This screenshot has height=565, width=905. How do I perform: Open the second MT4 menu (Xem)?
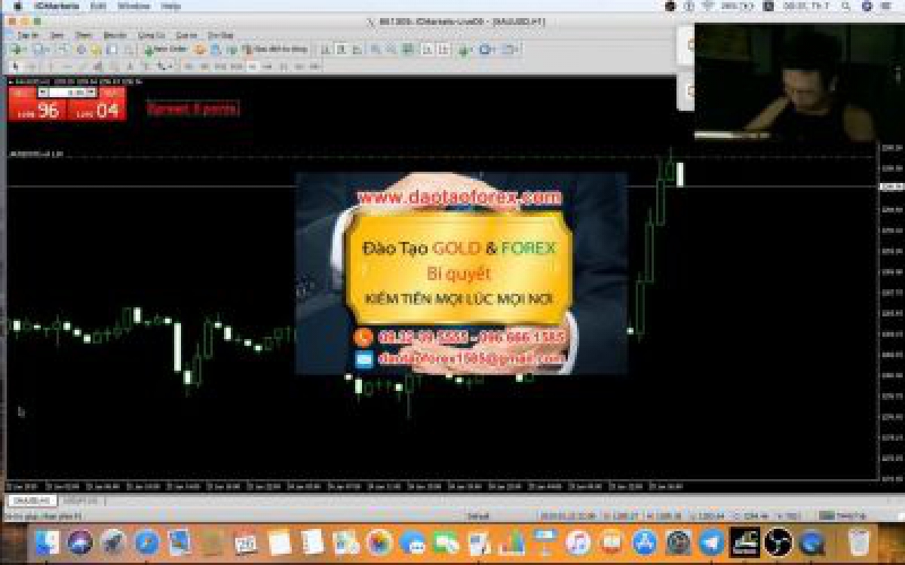point(57,35)
